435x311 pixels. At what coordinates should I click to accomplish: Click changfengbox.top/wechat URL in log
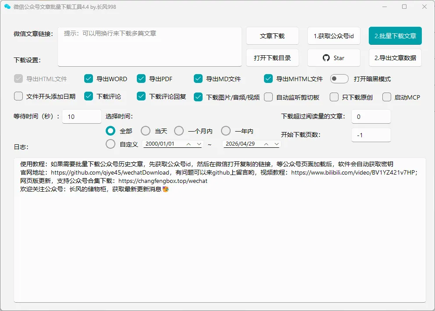[x=163, y=181]
